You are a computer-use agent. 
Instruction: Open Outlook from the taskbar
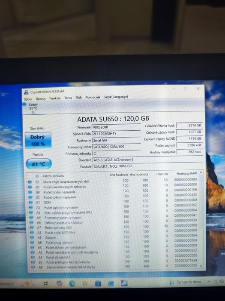point(111,283)
